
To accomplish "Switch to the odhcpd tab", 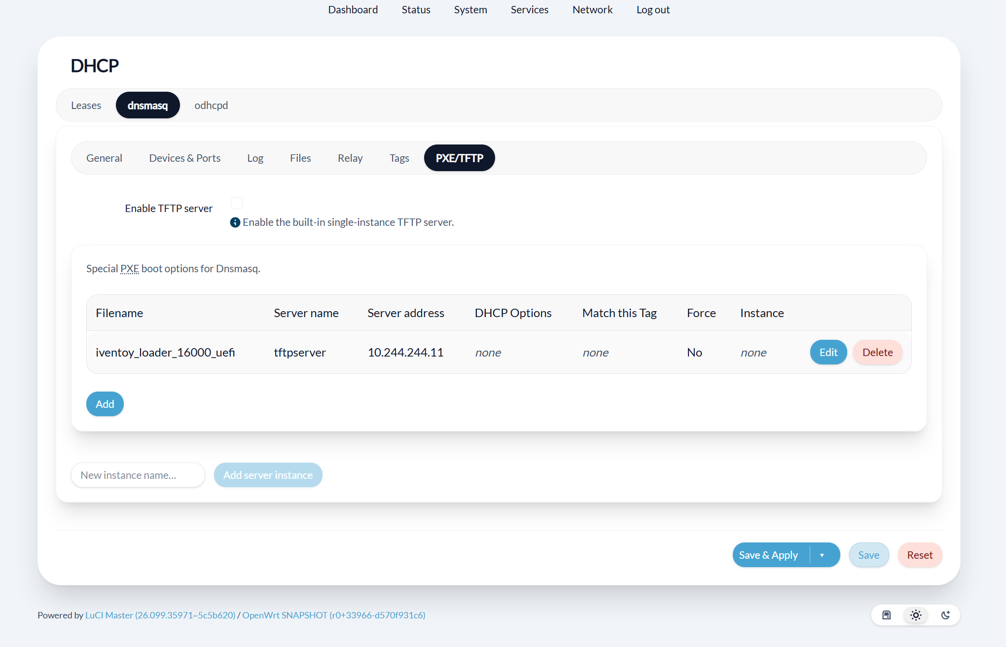I will click(x=211, y=106).
